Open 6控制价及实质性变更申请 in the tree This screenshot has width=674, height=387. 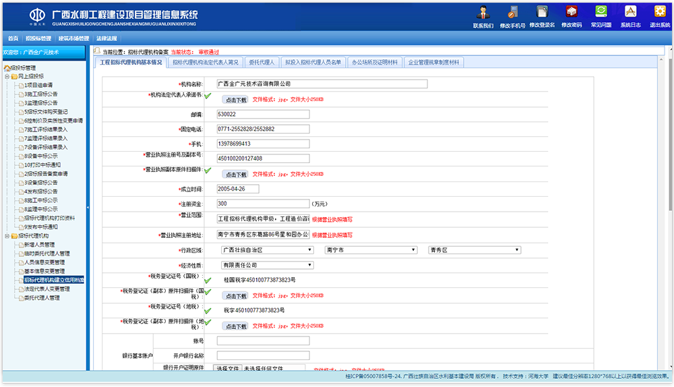[x=53, y=121]
